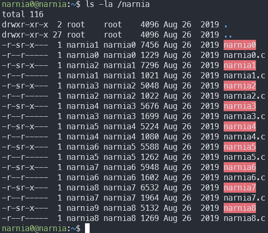Select narnia2.c in the listing
Image resolution: width=268 pixels, height=233 pixels.
click(244, 96)
